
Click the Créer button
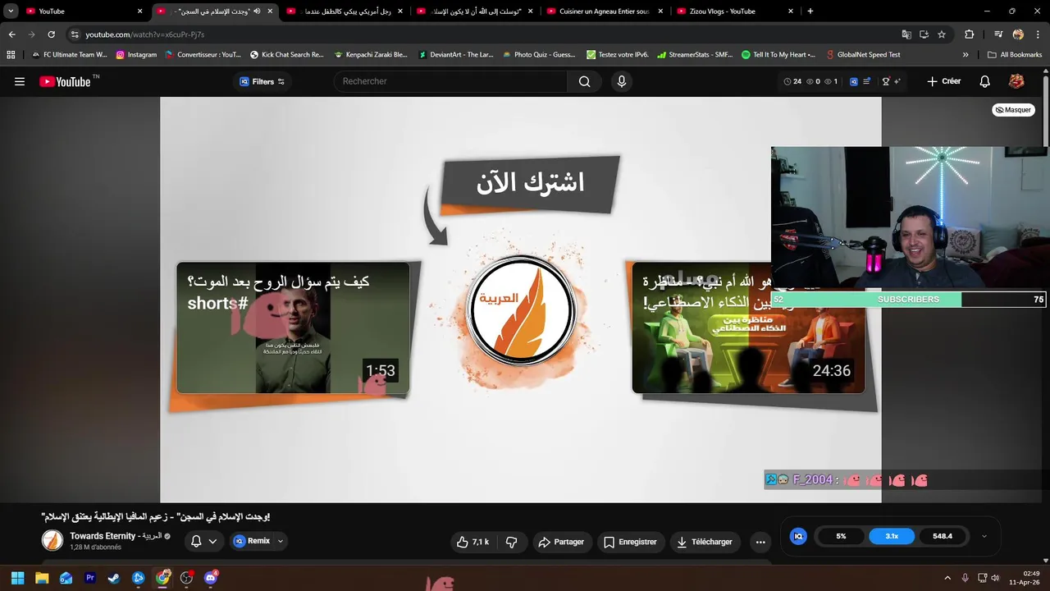[943, 81]
